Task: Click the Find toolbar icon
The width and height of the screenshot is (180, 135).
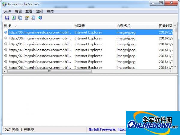Action: [x=33, y=18]
